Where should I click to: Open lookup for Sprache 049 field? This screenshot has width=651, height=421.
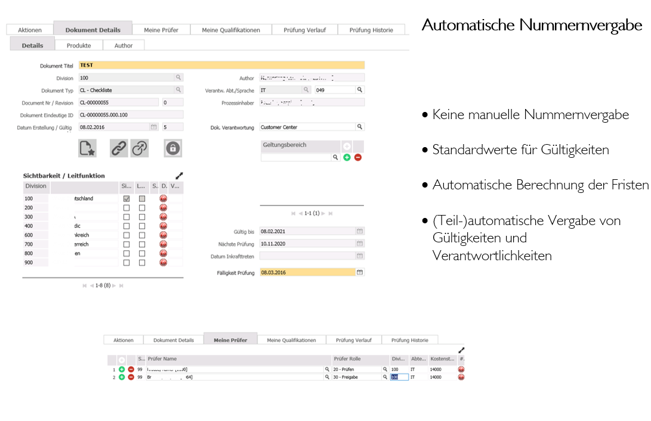360,90
